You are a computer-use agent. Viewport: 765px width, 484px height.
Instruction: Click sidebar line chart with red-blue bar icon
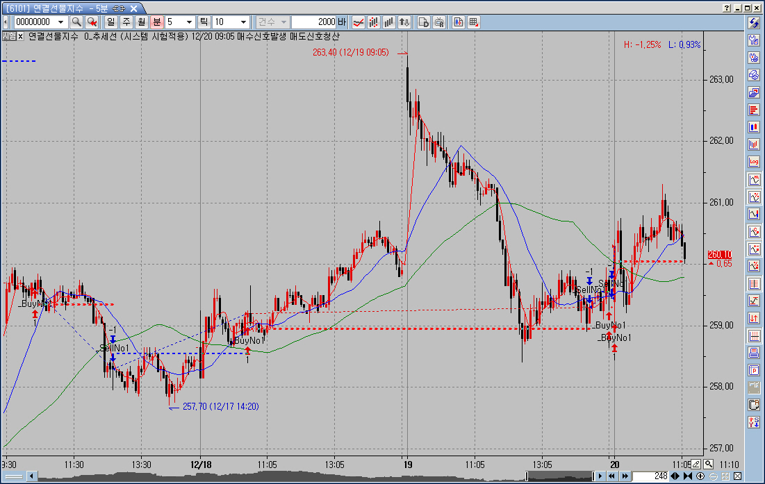click(754, 214)
